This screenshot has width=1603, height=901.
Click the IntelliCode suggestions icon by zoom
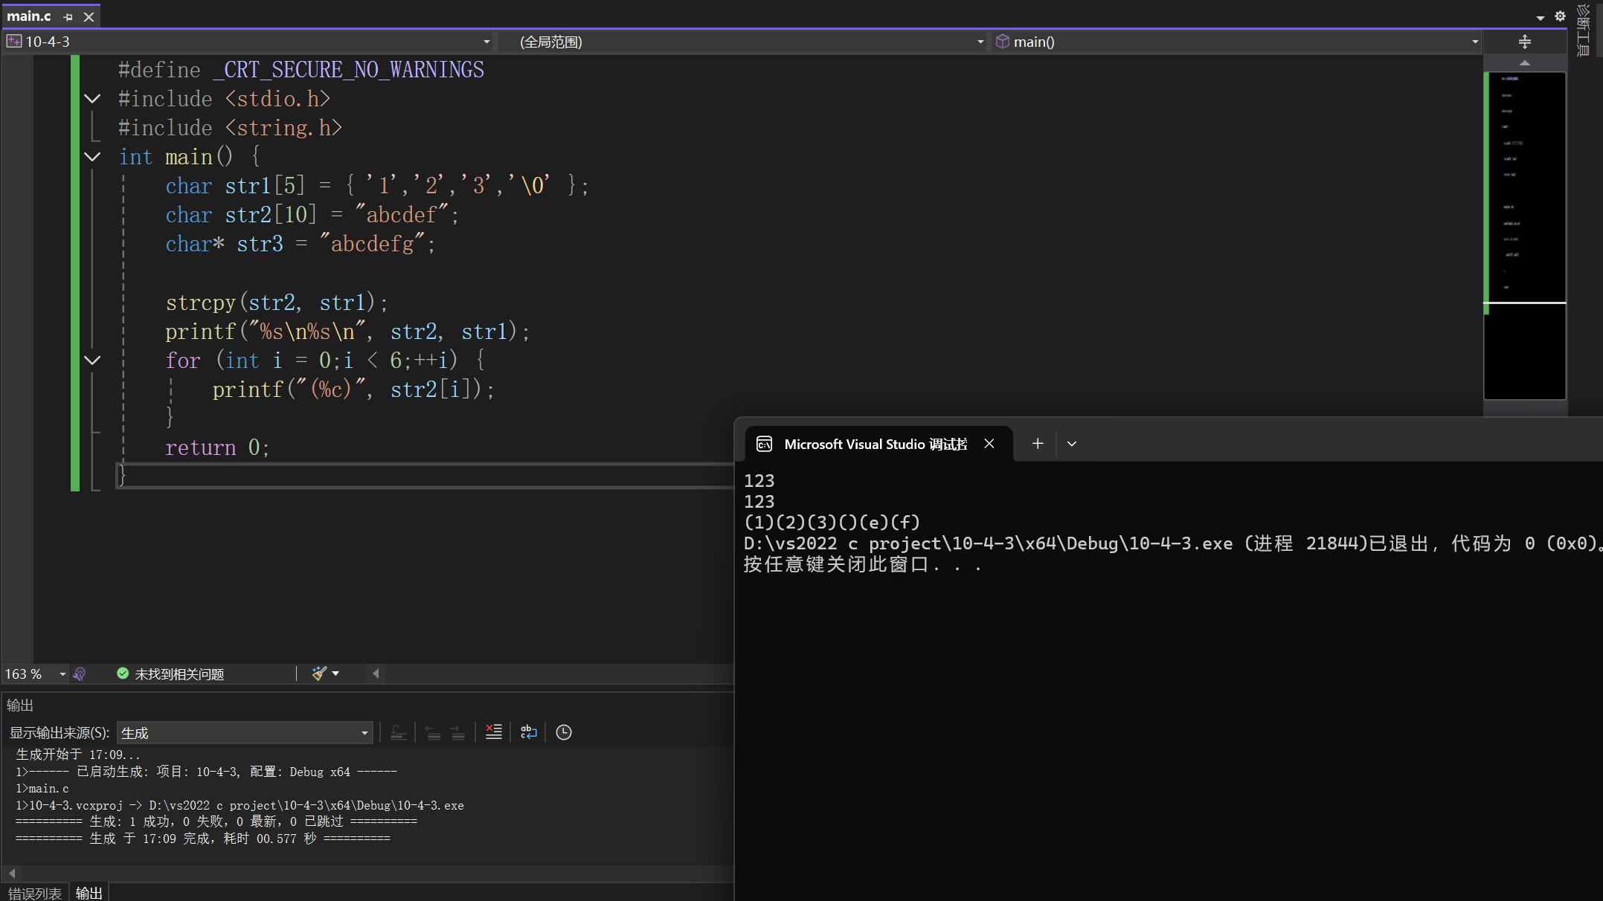pos(80,674)
